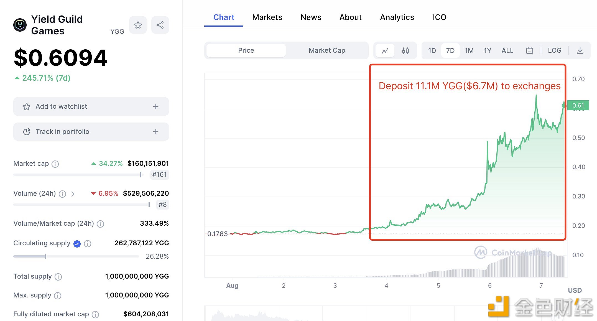Click the Analytics tab

(396, 17)
